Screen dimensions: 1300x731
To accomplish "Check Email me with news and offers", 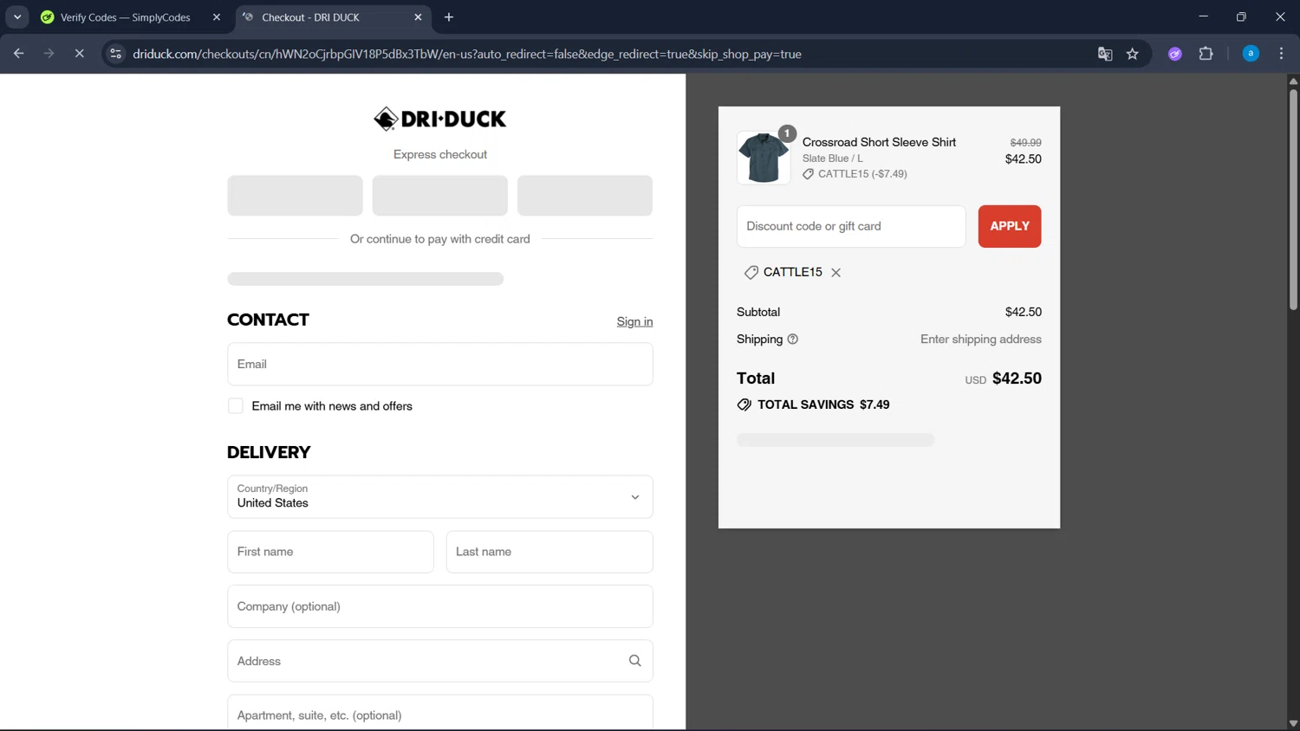I will (236, 406).
